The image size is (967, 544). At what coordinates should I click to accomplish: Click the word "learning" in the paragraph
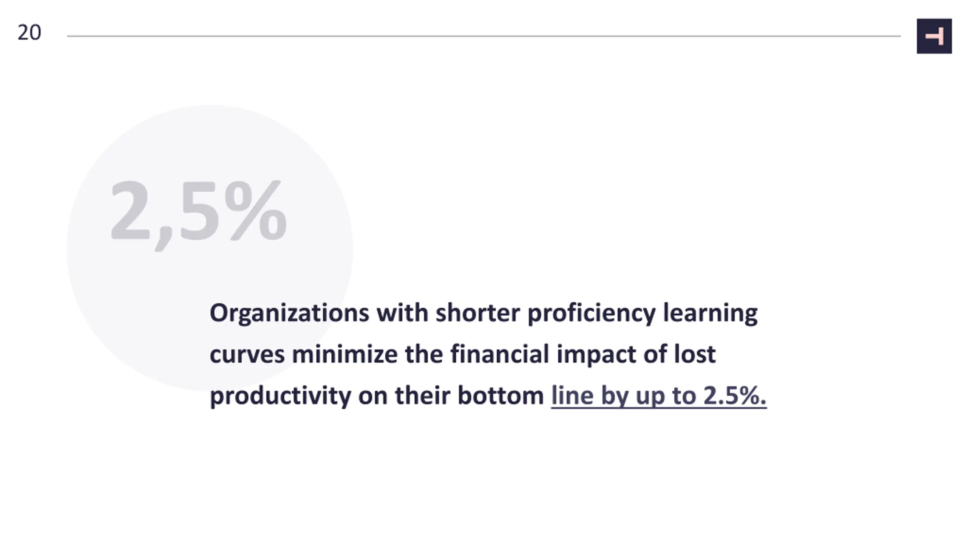click(x=710, y=314)
